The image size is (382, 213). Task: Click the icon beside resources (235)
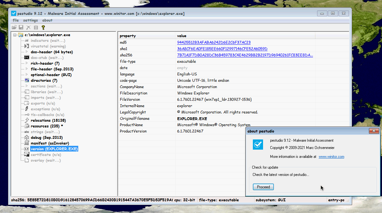(x=27, y=126)
